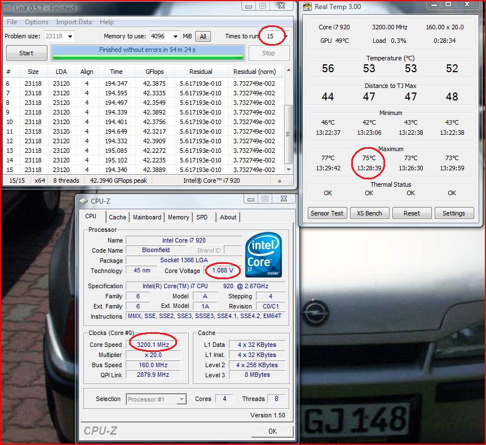This screenshot has height=445, width=486.
Task: Select result row number 15 in LinX
Action: (143, 170)
